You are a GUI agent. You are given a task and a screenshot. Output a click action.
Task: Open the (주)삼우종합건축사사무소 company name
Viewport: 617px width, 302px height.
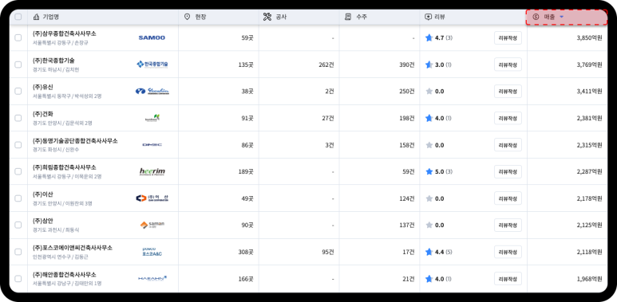[x=65, y=33]
